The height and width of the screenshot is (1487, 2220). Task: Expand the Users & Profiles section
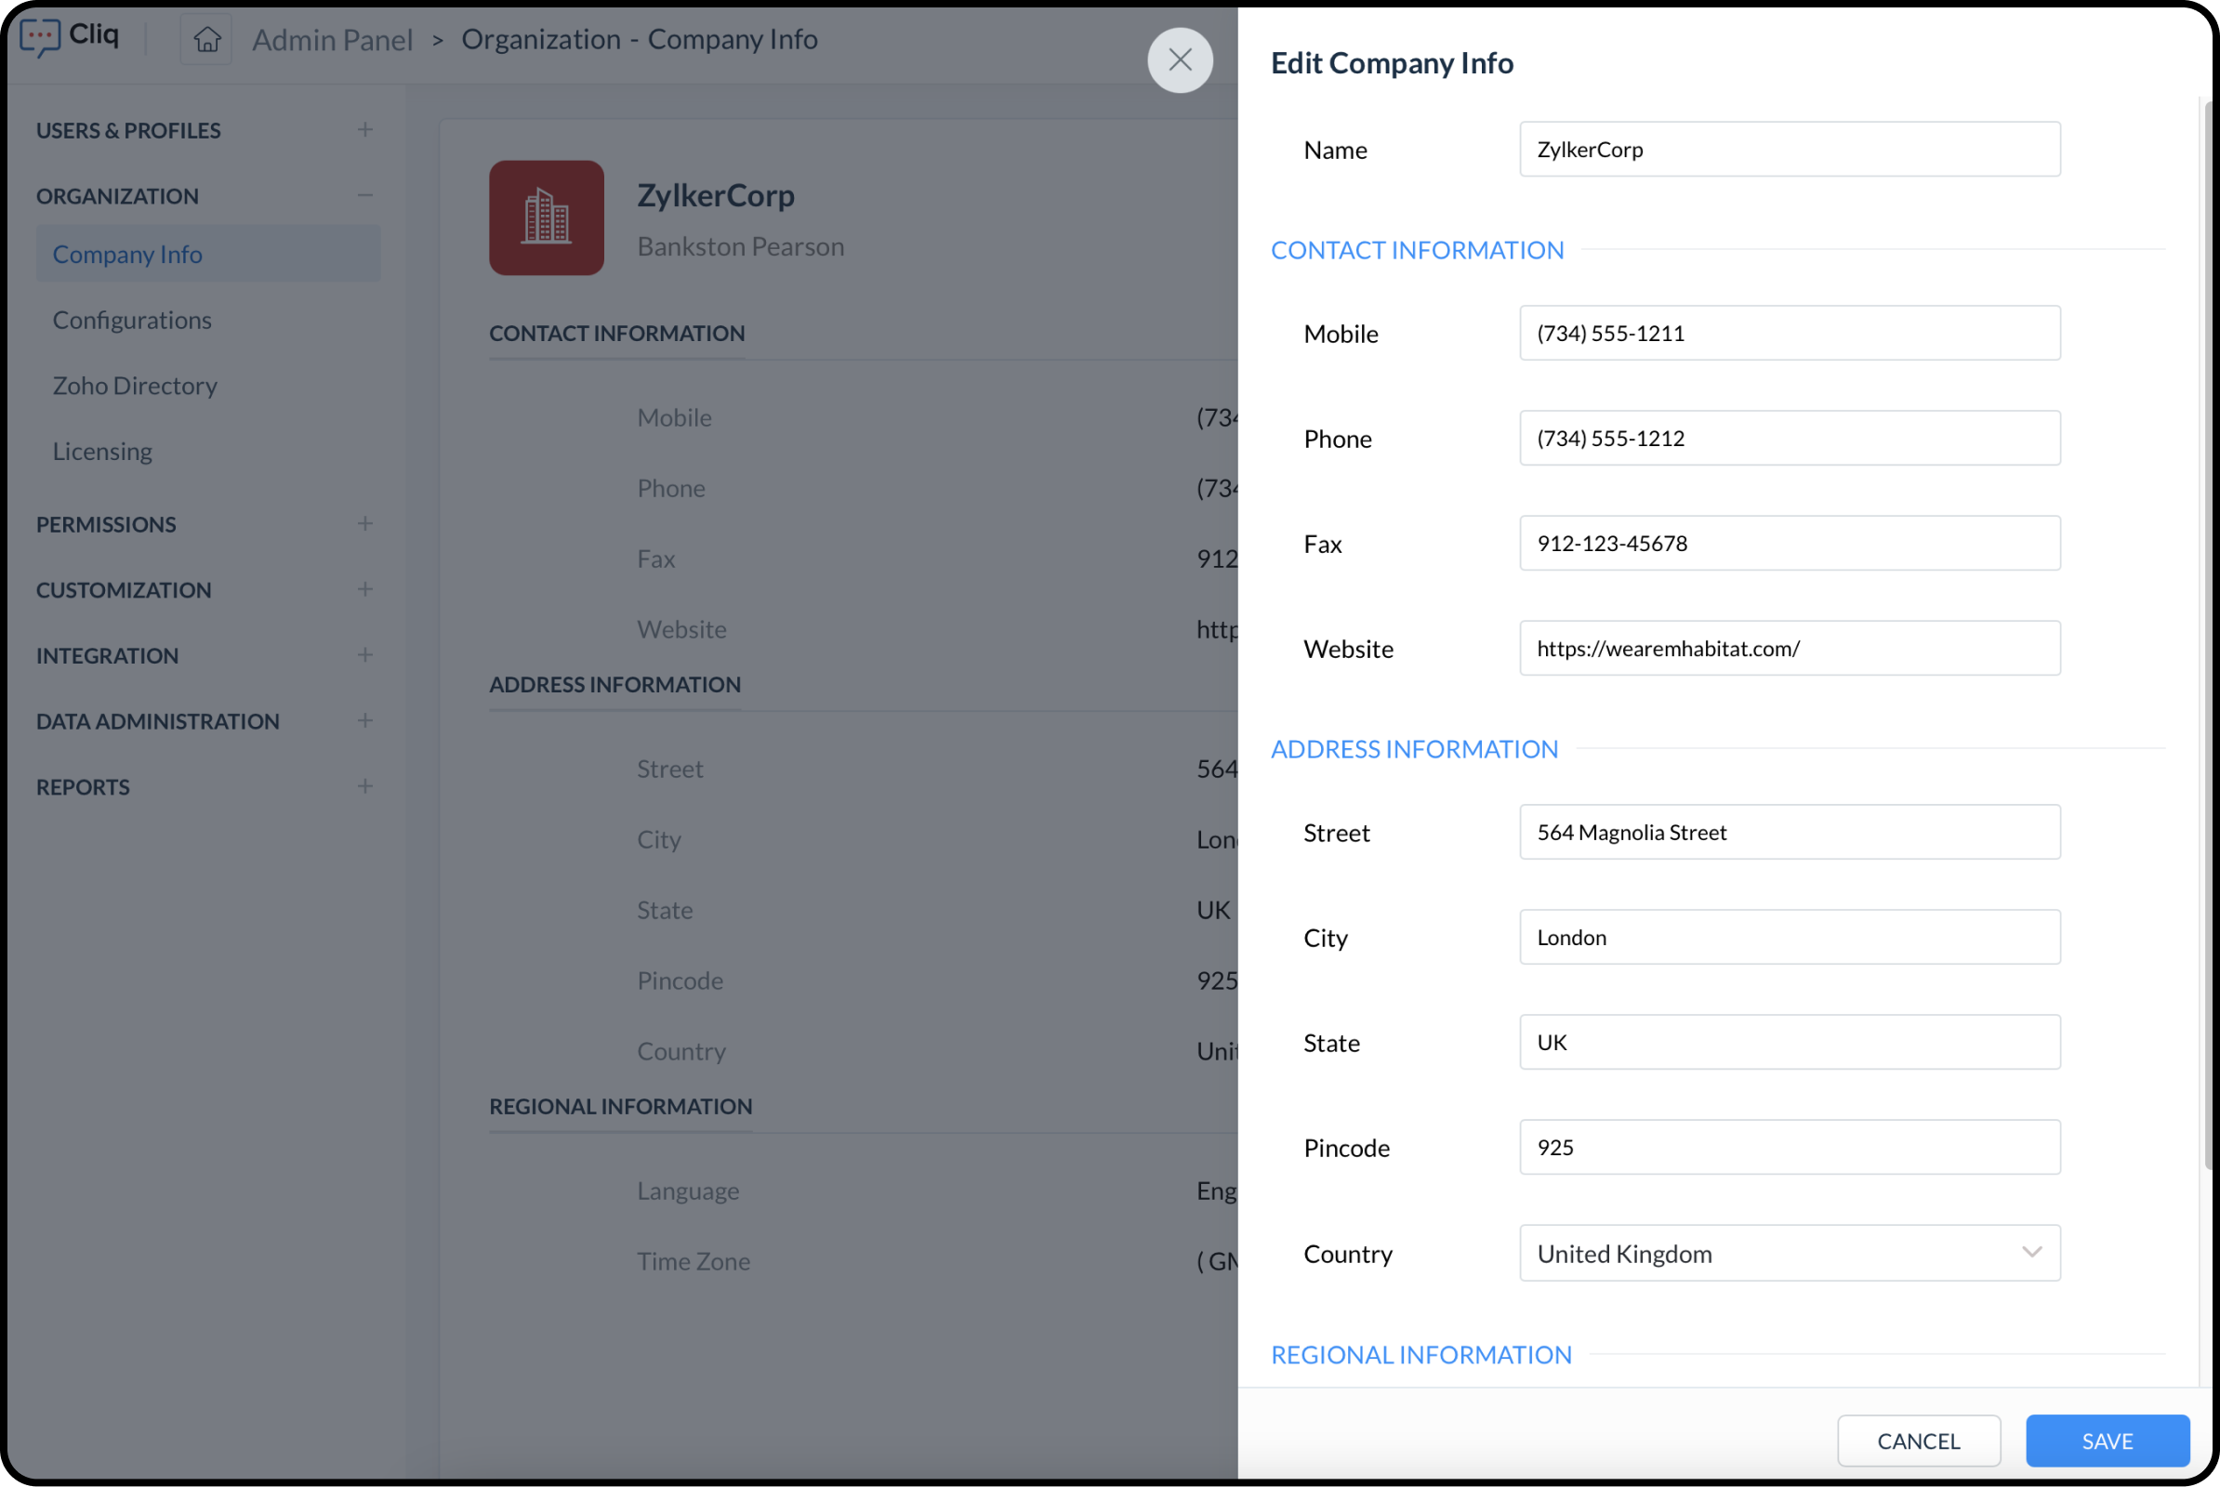click(x=364, y=130)
